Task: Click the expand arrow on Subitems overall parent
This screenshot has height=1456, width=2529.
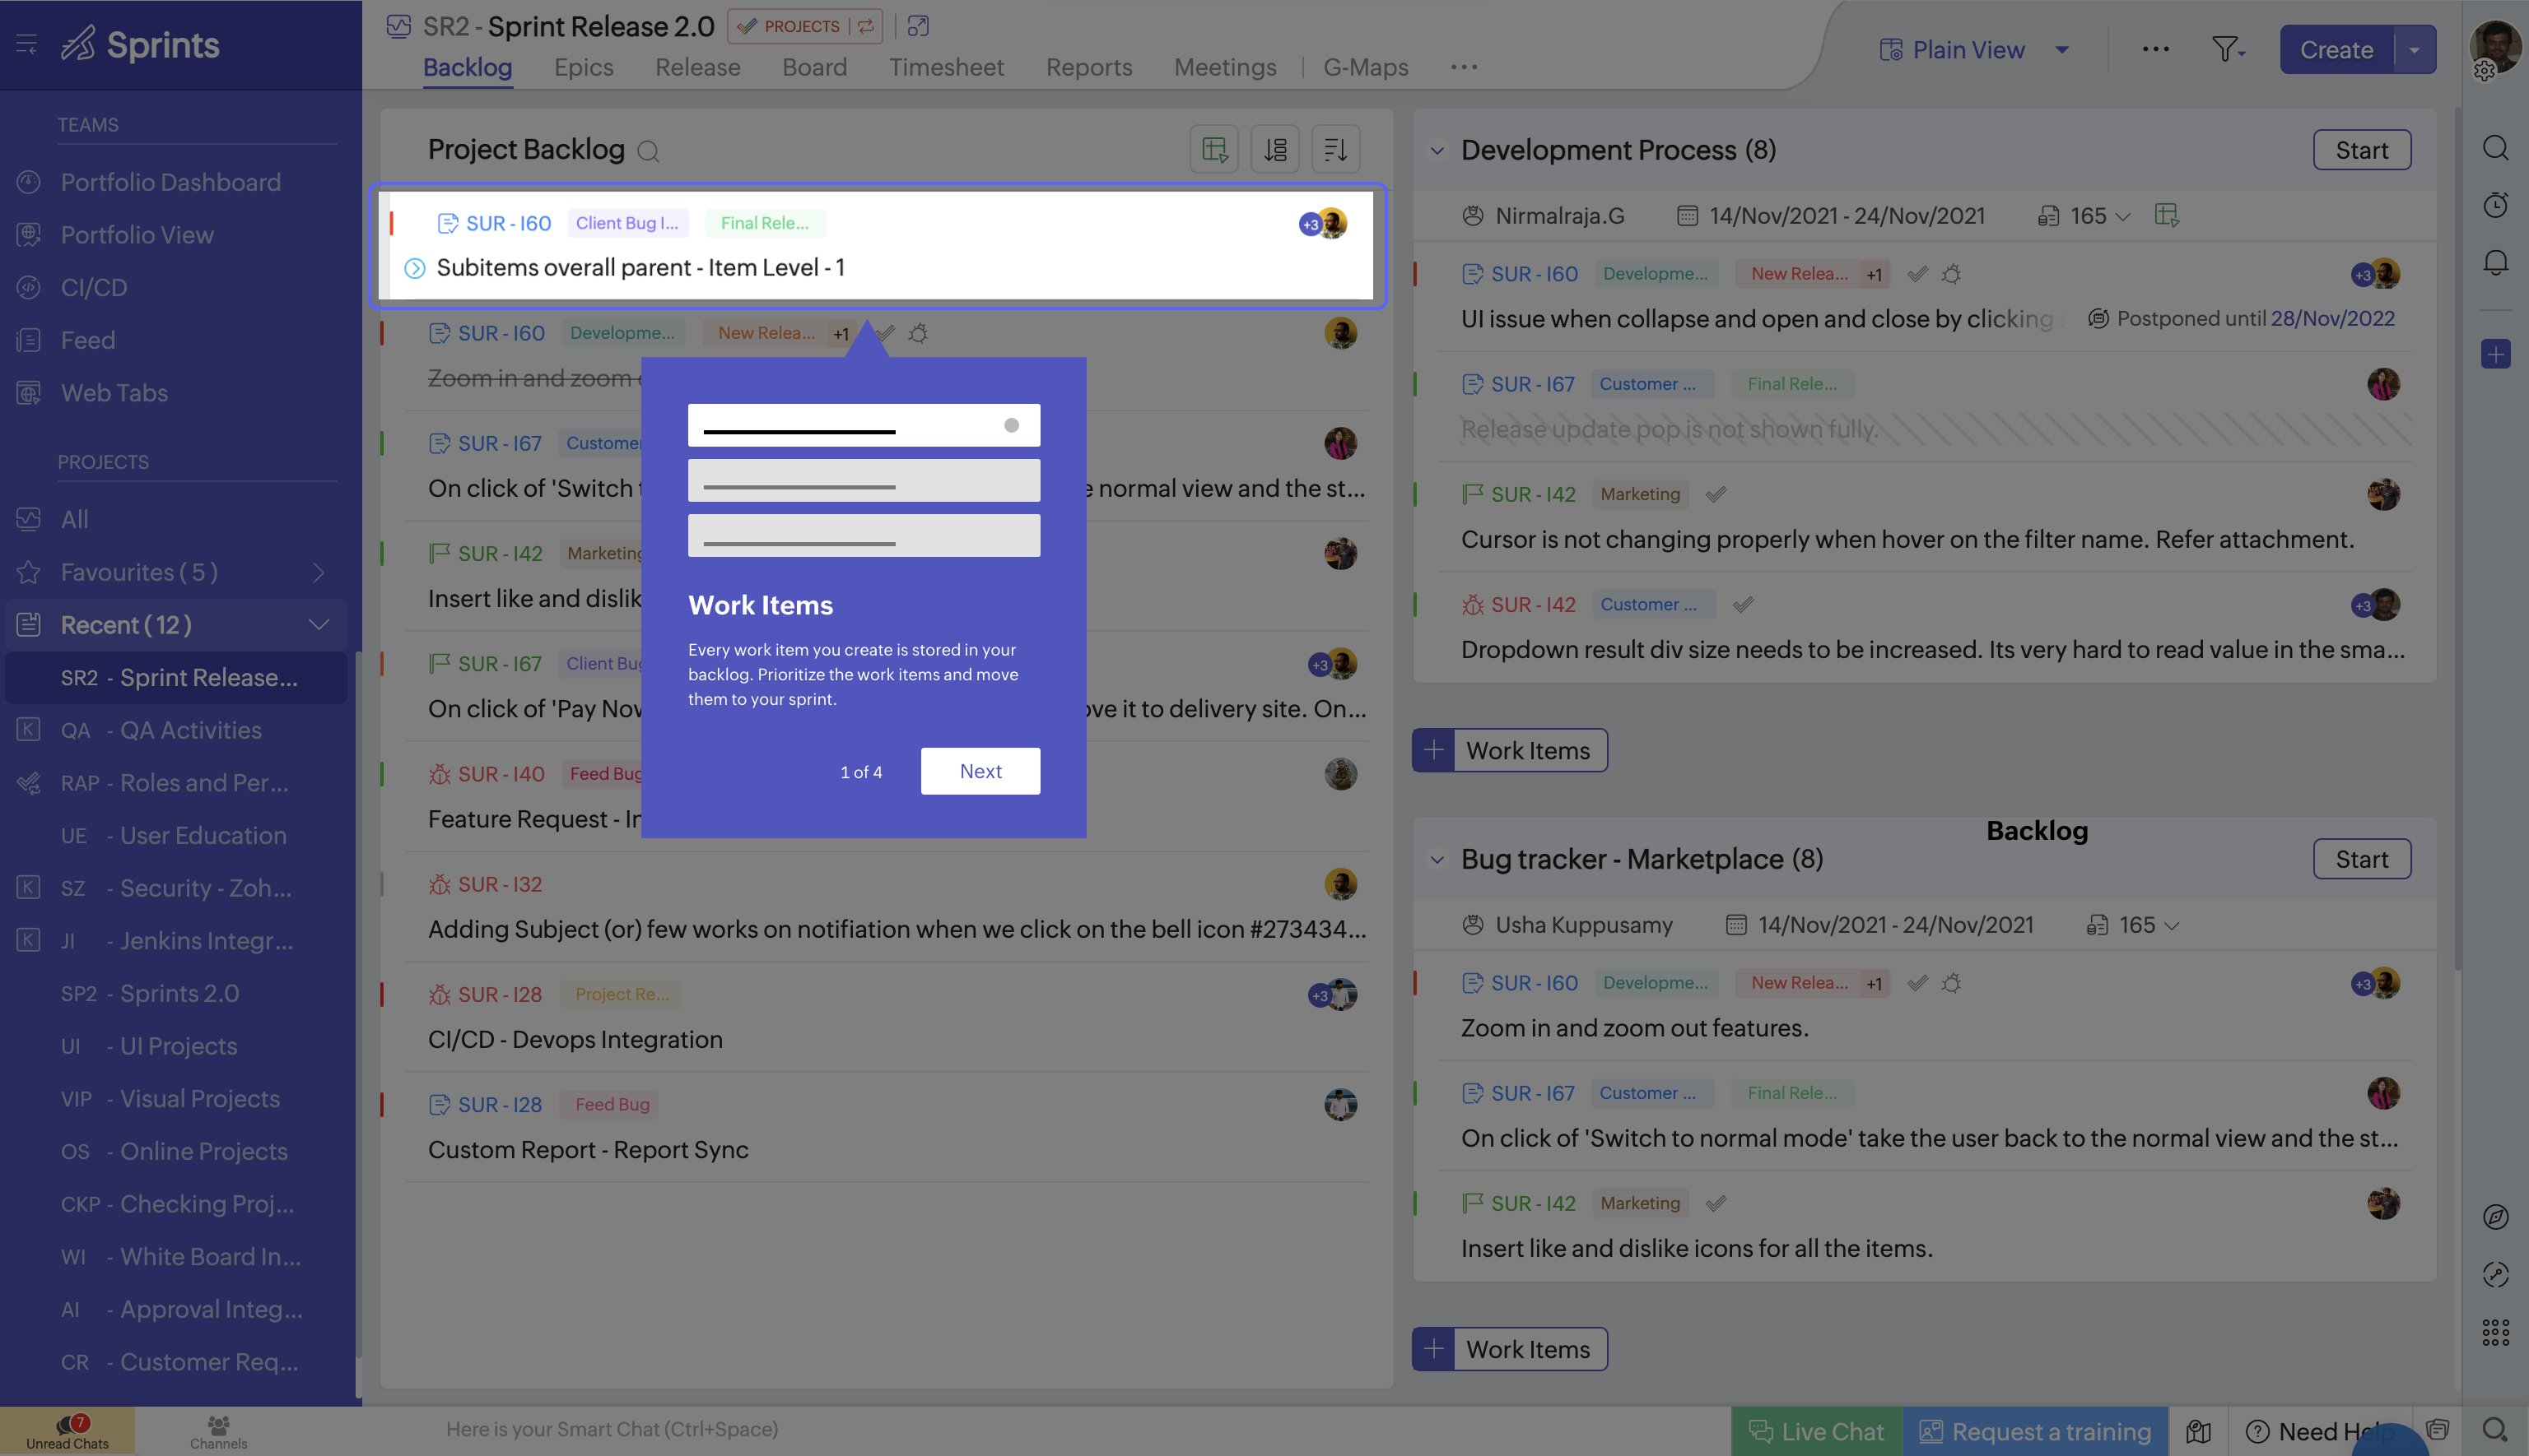Action: click(x=414, y=267)
